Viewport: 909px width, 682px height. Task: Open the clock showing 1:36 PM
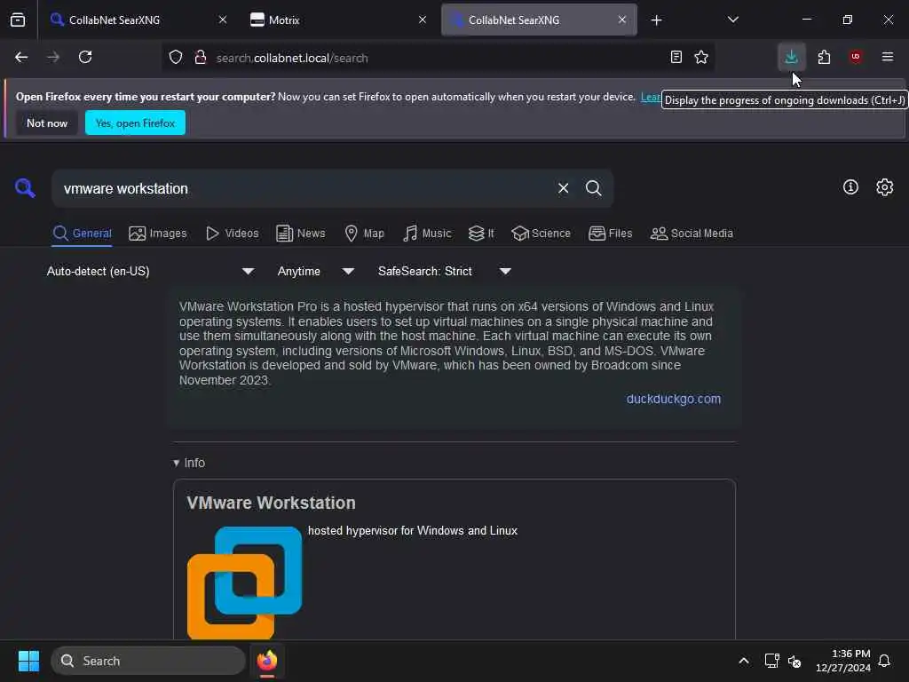point(843,661)
